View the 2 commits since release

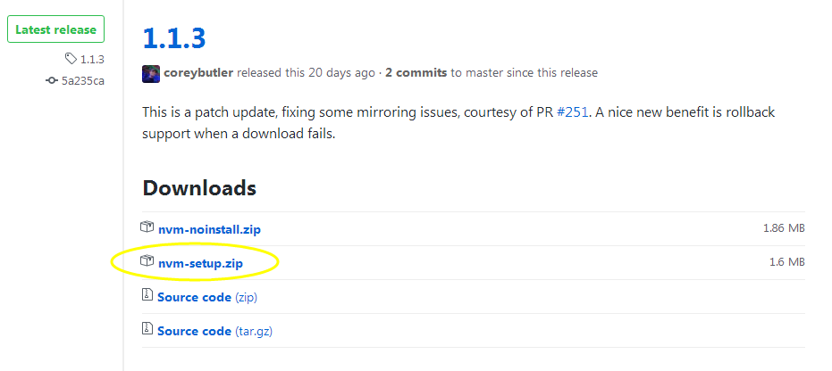[416, 73]
